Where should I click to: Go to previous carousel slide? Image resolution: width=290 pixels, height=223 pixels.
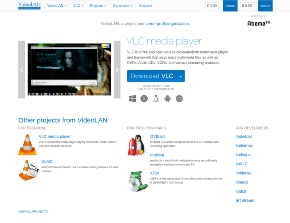tap(22, 70)
